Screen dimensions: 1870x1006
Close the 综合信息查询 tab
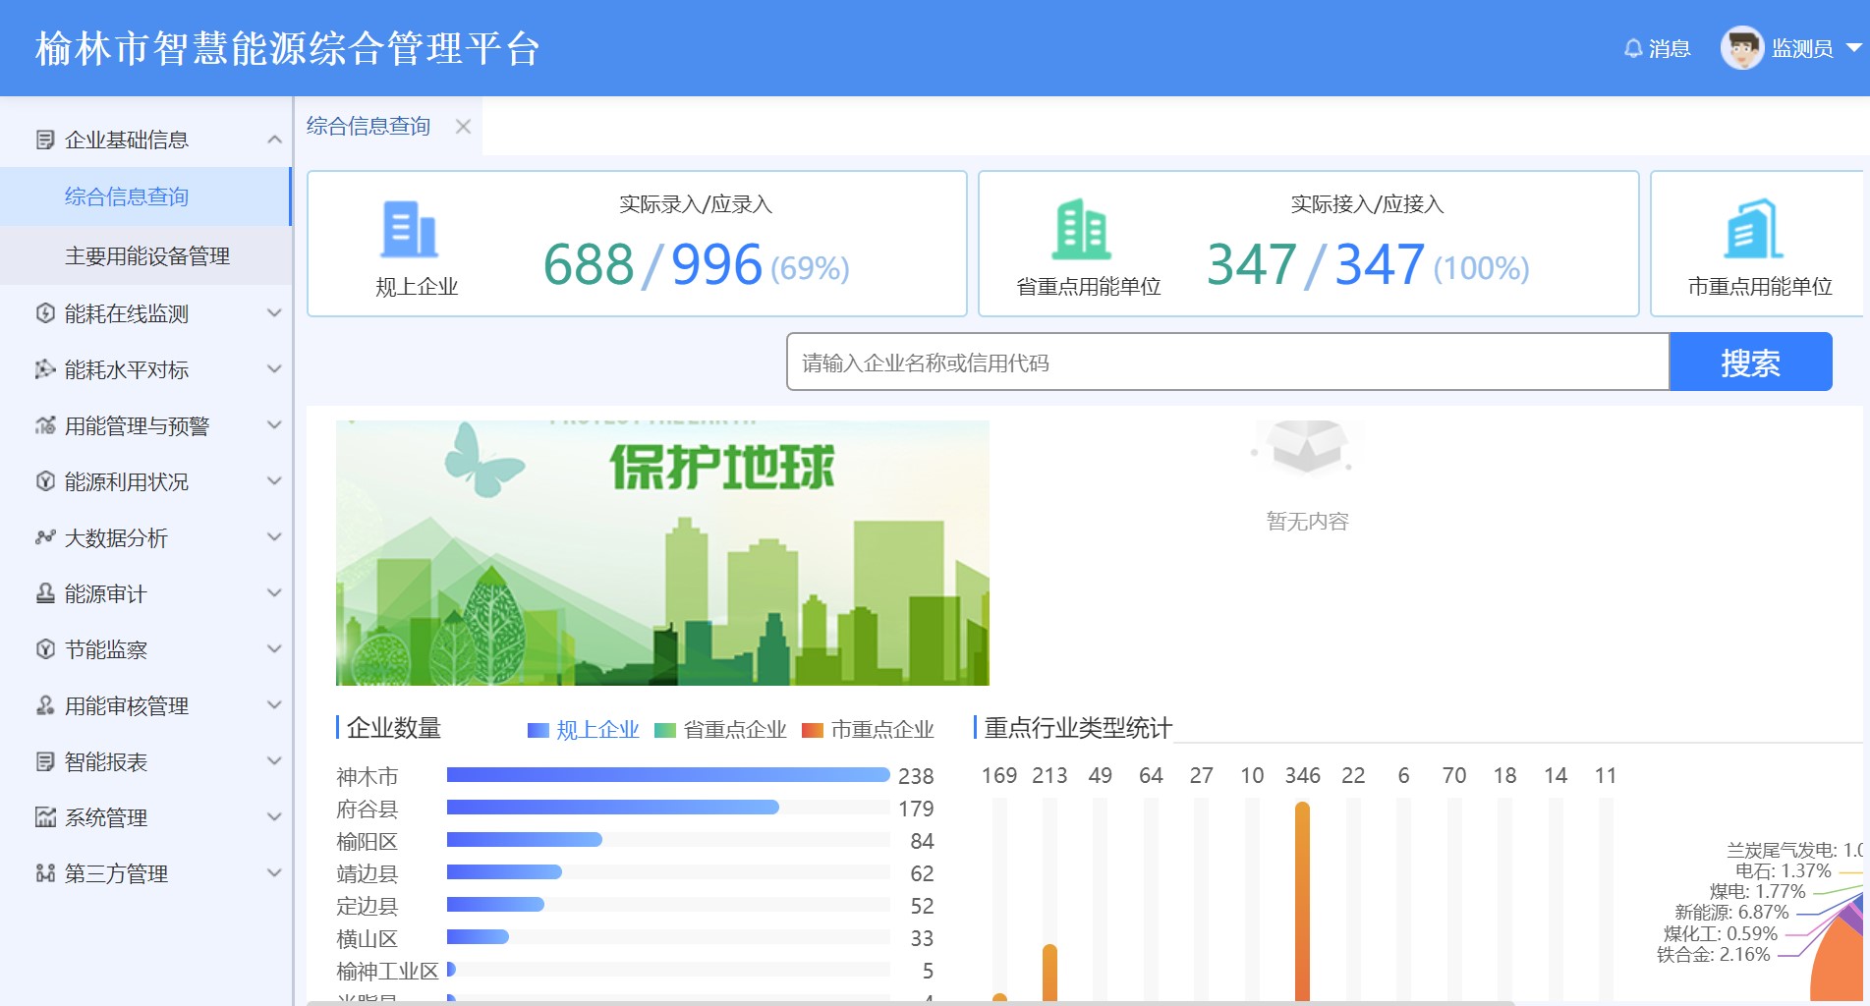pyautogui.click(x=463, y=127)
